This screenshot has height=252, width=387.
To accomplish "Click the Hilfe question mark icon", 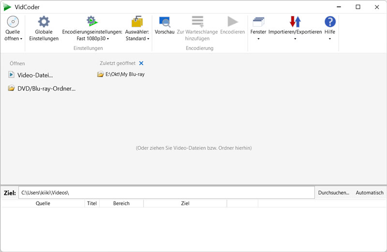I will click(x=330, y=22).
